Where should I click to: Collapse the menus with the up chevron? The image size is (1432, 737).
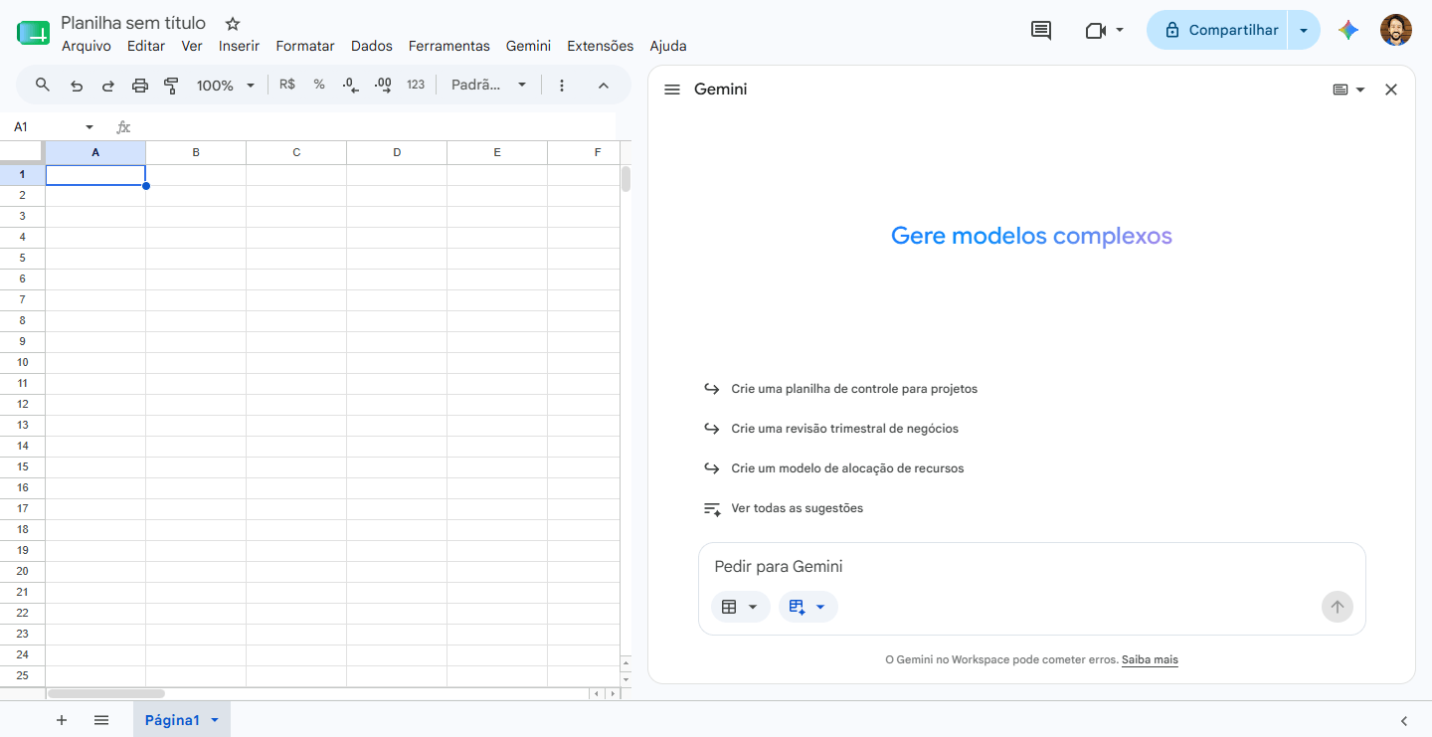(603, 86)
